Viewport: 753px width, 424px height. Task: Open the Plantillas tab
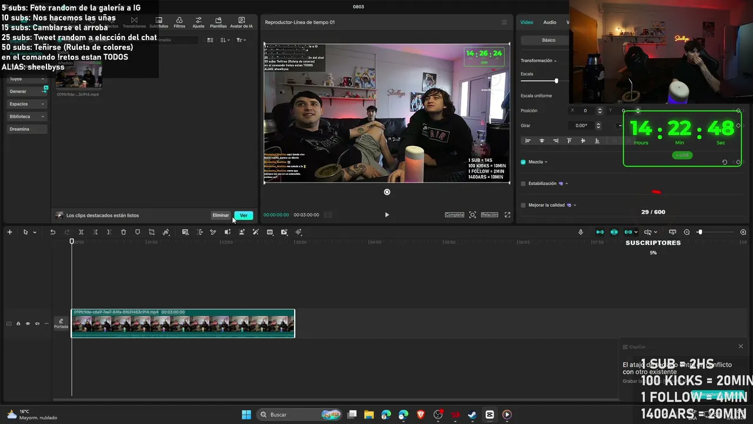[x=218, y=22]
